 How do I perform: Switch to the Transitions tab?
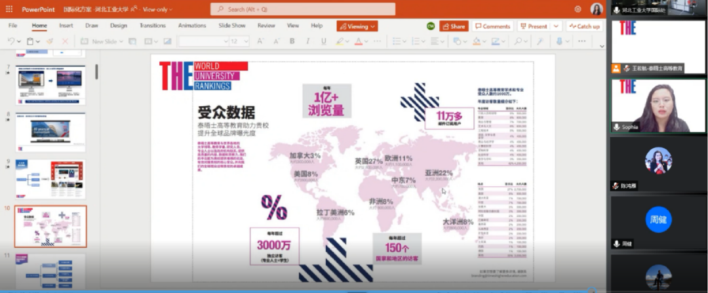(152, 26)
